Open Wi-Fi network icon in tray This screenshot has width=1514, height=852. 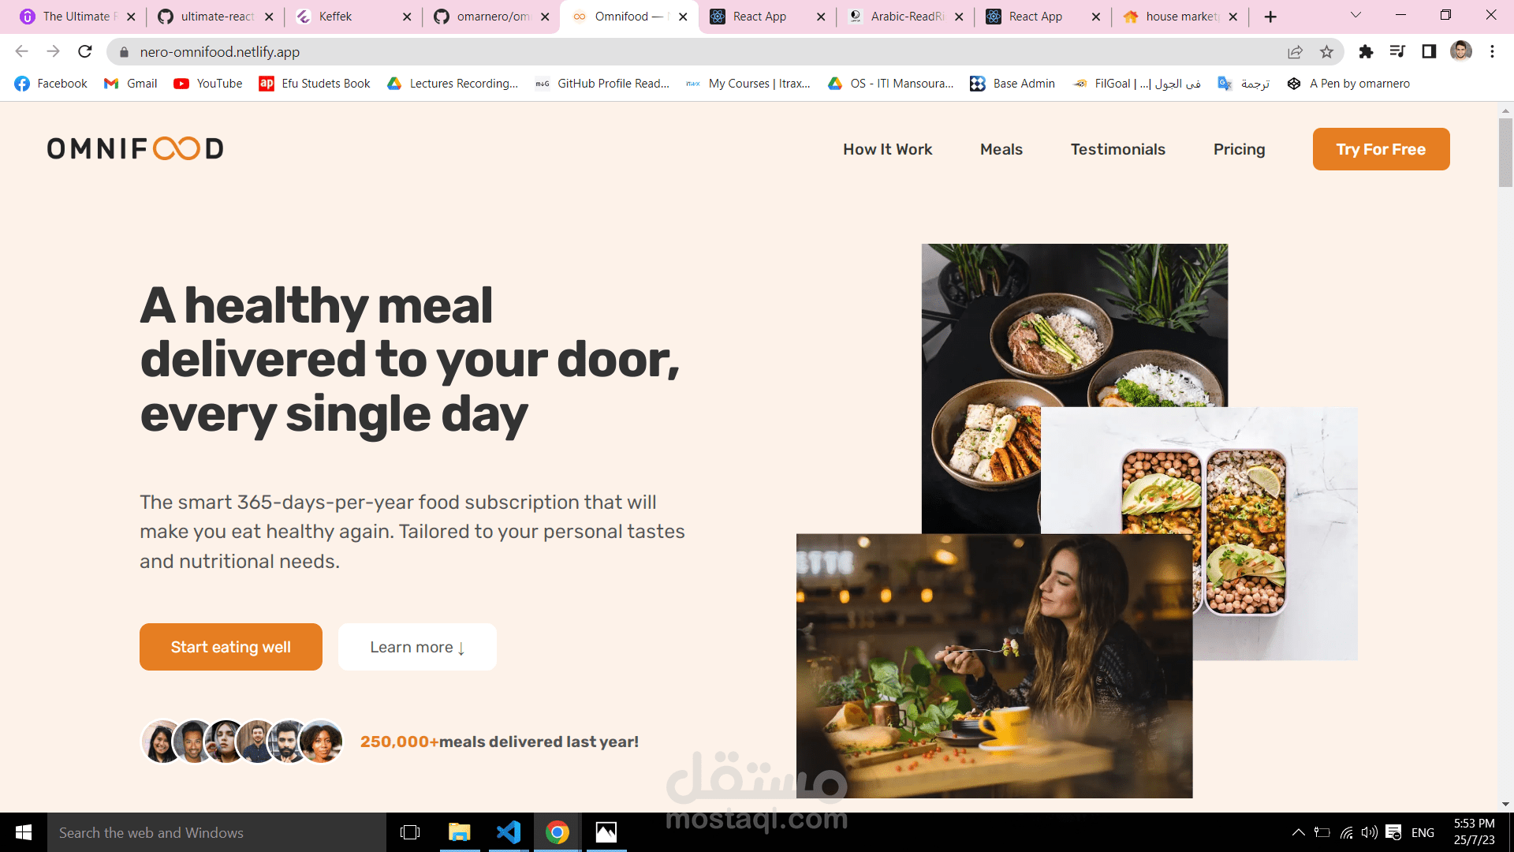(x=1347, y=832)
